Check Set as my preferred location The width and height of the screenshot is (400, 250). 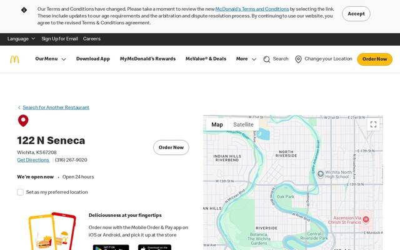pos(21,192)
